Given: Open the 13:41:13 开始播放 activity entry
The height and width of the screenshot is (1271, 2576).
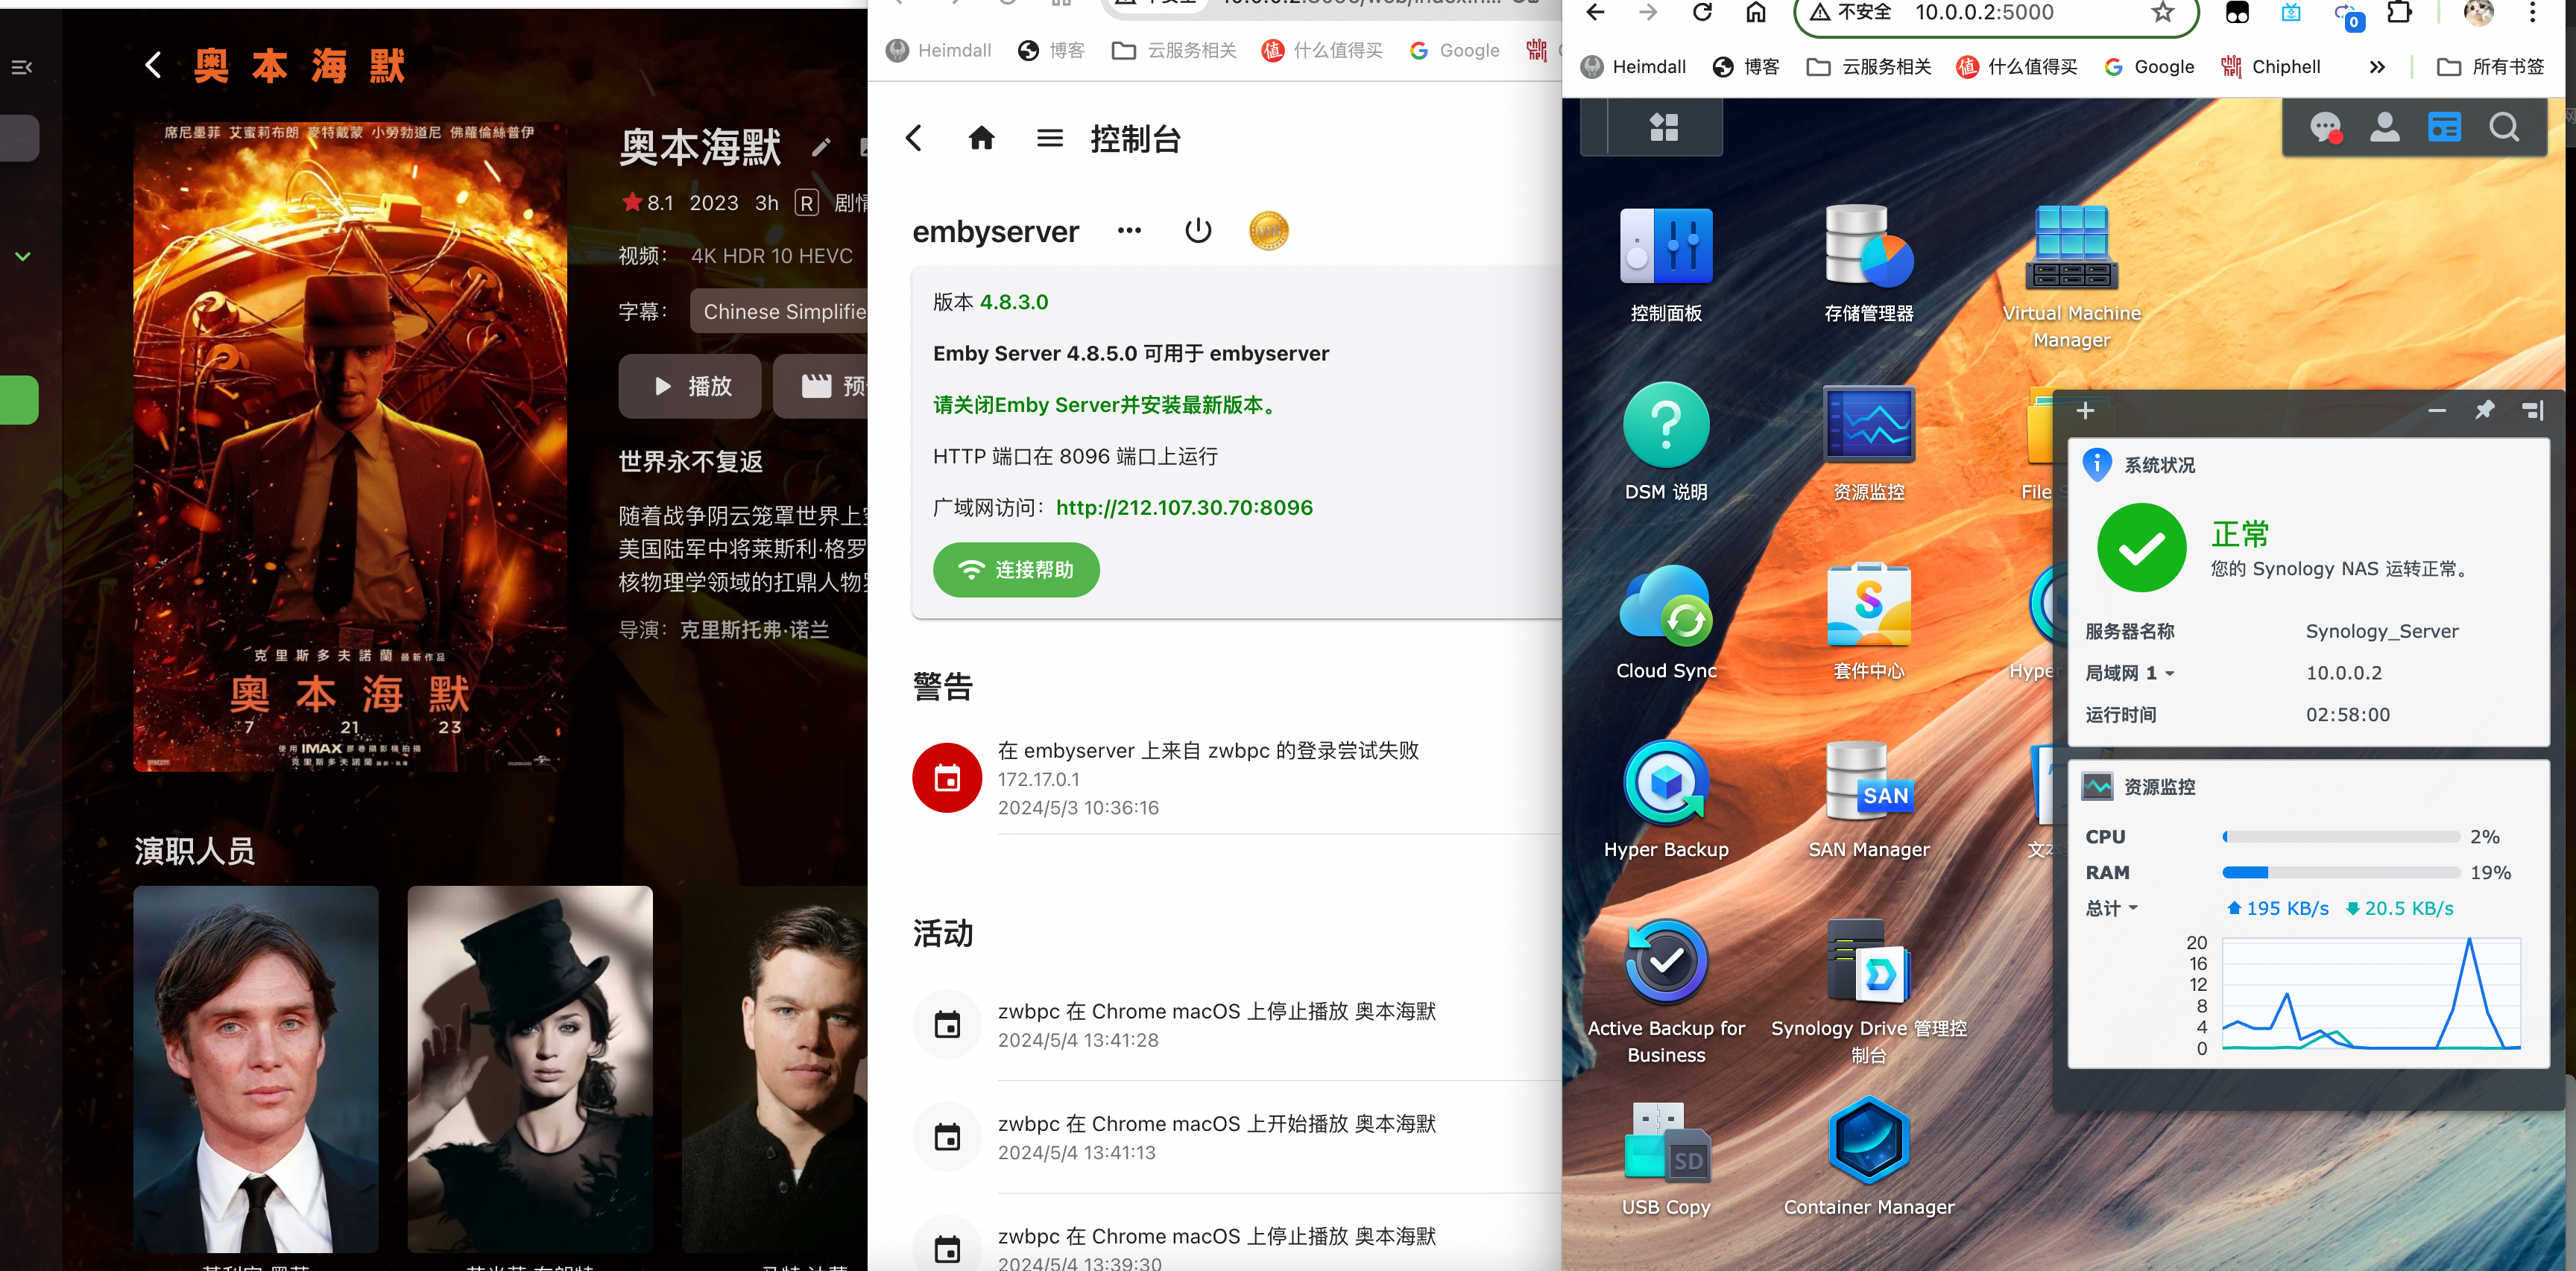Looking at the screenshot, I should 1236,1138.
